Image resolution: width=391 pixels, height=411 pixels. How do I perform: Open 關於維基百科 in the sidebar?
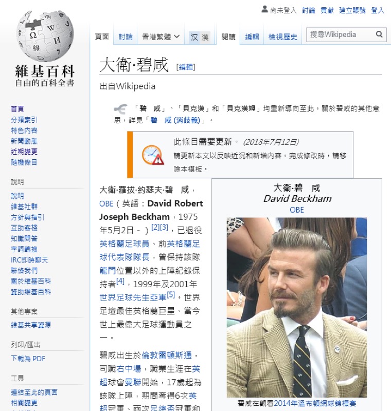[x=31, y=281]
